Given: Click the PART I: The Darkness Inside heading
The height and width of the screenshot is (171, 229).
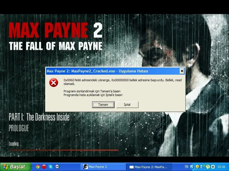Looking at the screenshot, I should tap(39, 117).
